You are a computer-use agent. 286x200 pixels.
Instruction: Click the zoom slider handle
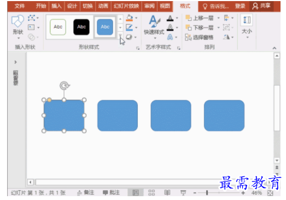tap(207, 192)
